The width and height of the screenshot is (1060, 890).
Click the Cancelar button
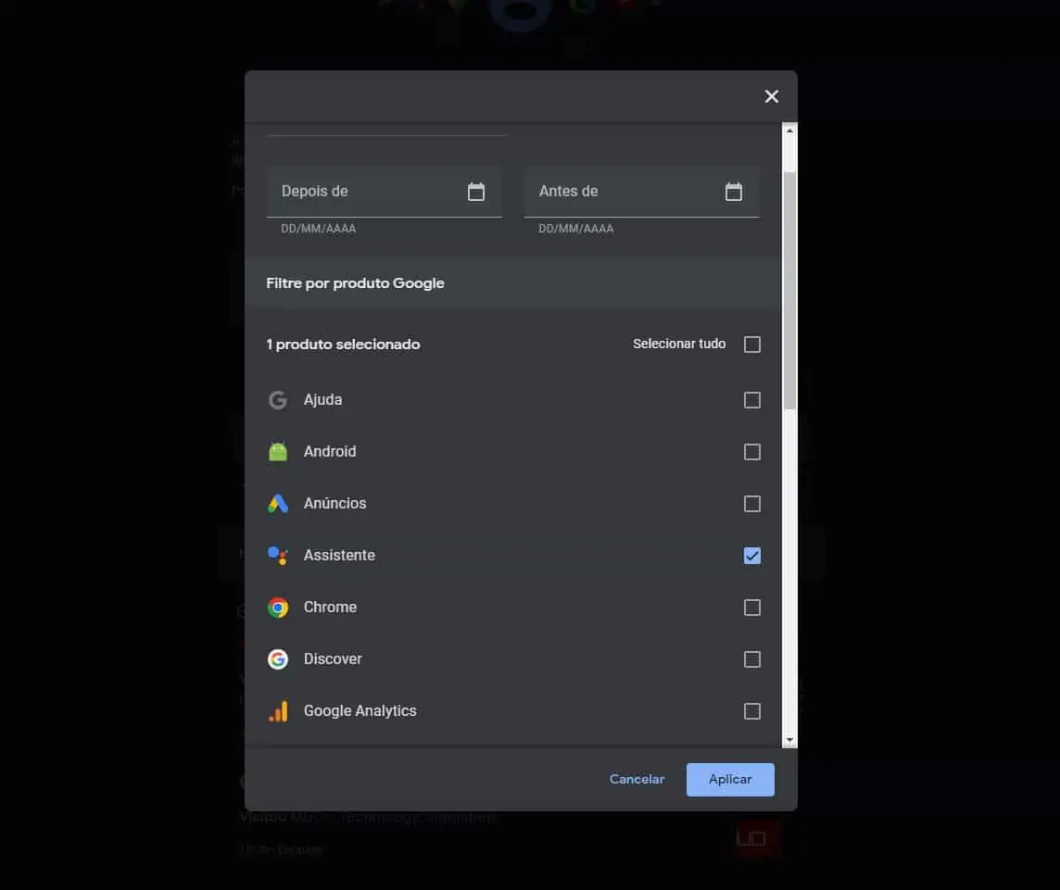(x=637, y=779)
